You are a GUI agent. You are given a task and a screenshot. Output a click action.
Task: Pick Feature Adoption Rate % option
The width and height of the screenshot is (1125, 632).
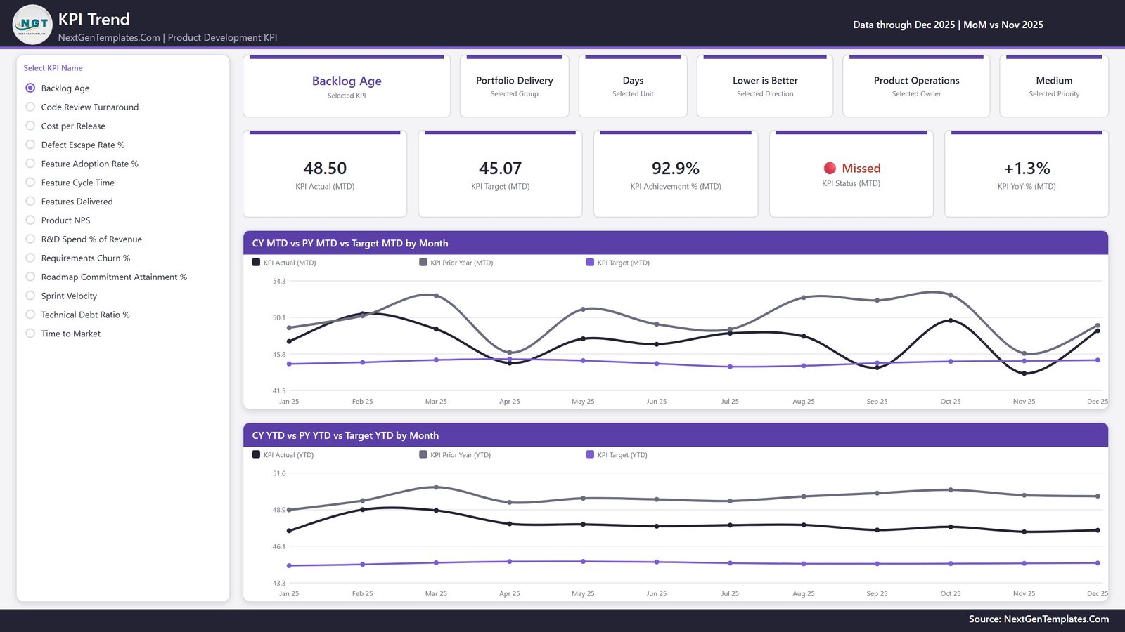pyautogui.click(x=30, y=164)
